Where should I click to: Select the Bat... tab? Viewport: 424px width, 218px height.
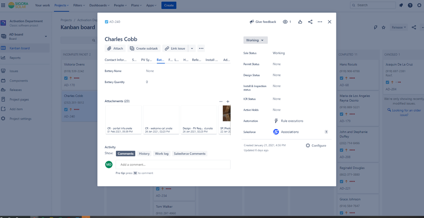pyautogui.click(x=160, y=60)
